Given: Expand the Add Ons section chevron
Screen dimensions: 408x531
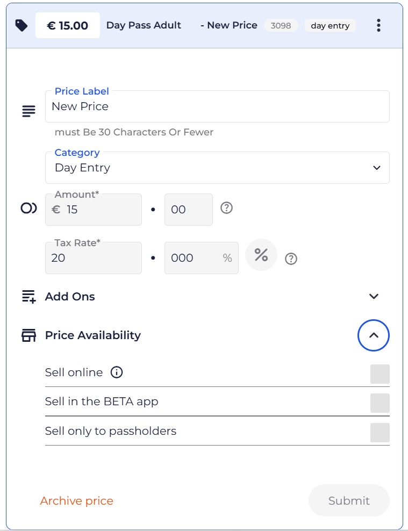Looking at the screenshot, I should click(x=374, y=297).
